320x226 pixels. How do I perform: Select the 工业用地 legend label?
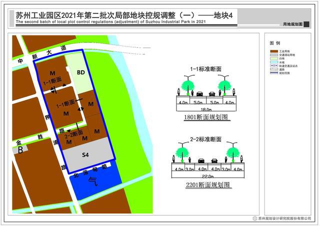pyautogui.click(x=284, y=51)
